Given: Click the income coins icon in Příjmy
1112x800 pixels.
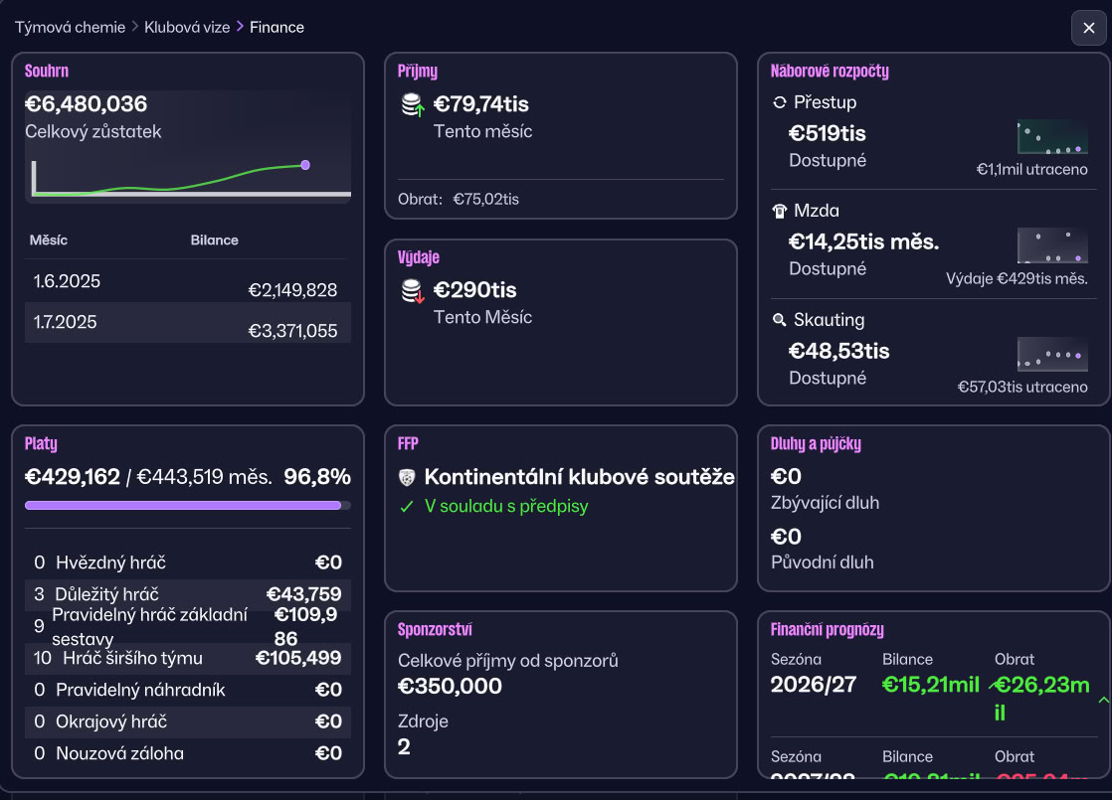Looking at the screenshot, I should coord(413,105).
